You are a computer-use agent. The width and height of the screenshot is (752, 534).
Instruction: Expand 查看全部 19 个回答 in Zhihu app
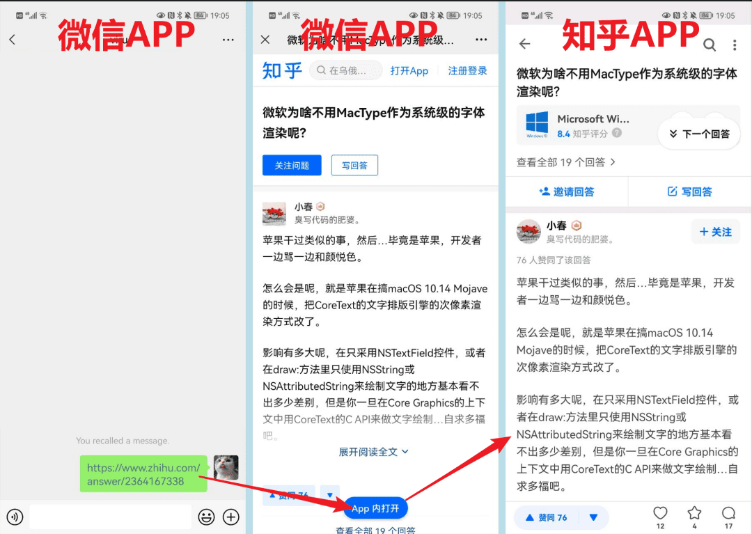tap(565, 162)
